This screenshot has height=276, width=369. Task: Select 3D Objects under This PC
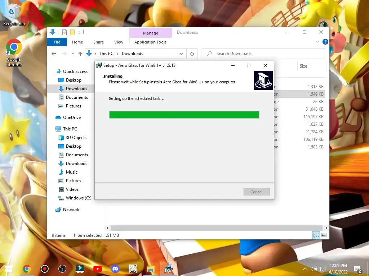[76, 138]
